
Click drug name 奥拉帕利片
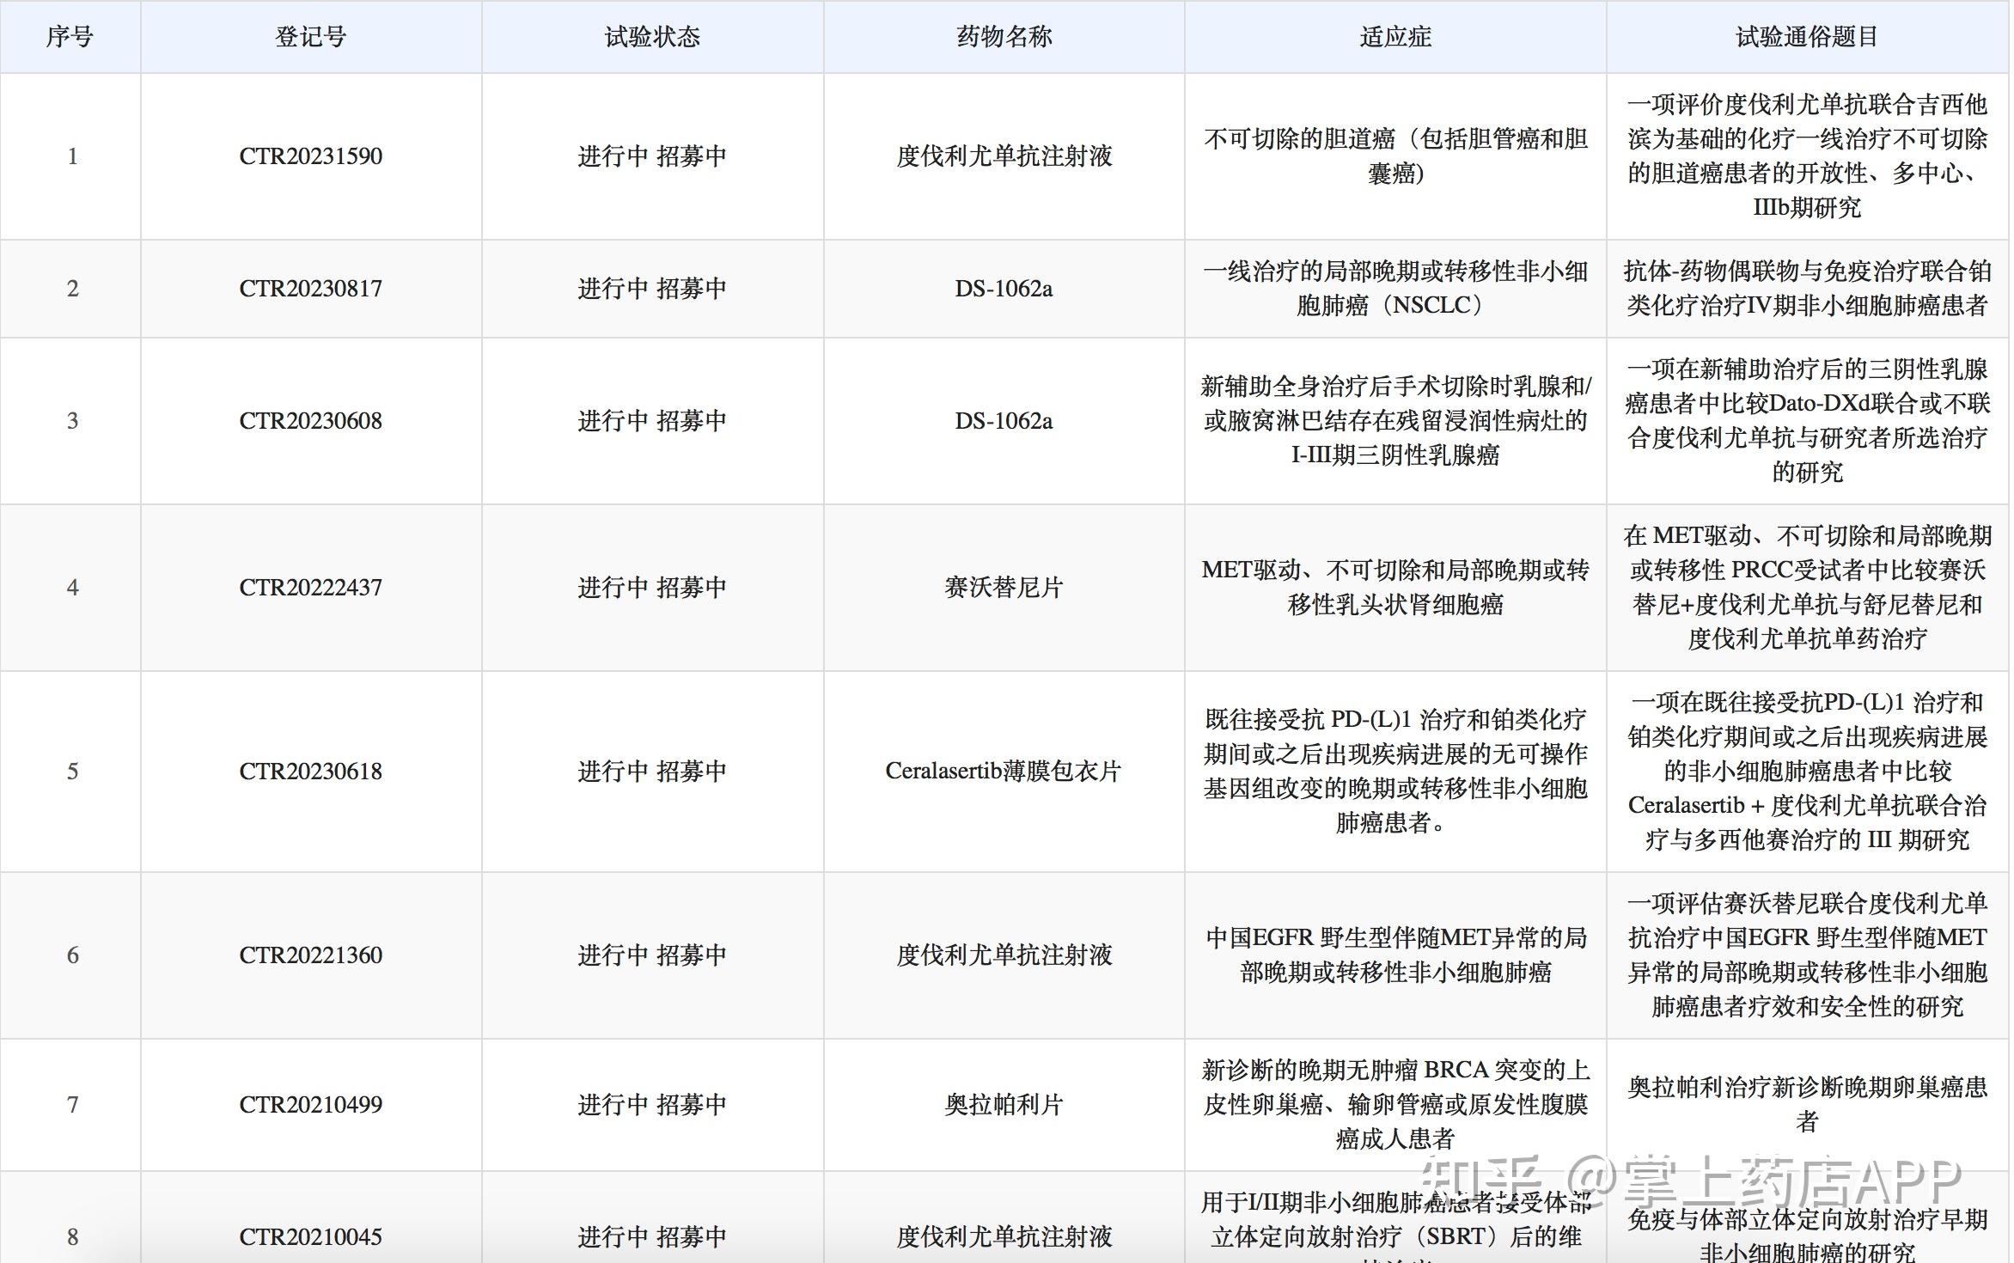coord(1004,1105)
